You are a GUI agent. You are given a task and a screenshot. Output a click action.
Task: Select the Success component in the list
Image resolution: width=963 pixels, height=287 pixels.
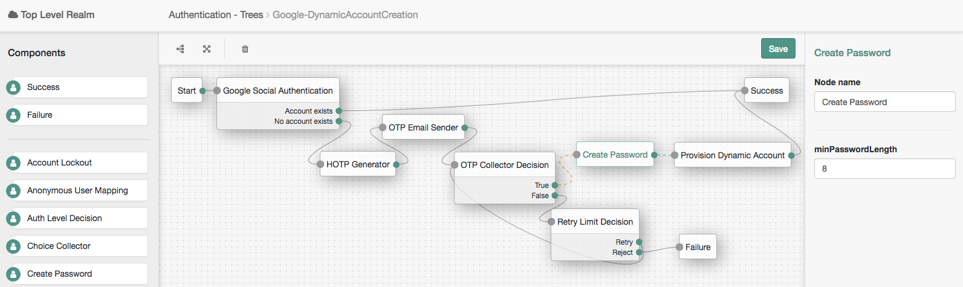tap(80, 87)
